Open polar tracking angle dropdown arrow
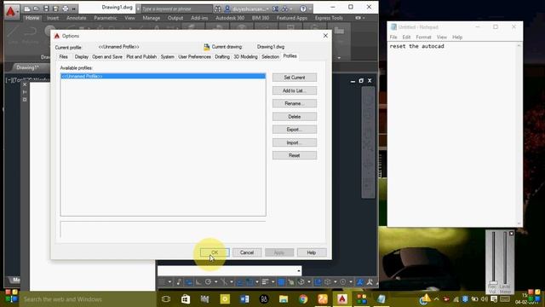Screen dimensions: 545x307 pyautogui.click(x=215, y=282)
